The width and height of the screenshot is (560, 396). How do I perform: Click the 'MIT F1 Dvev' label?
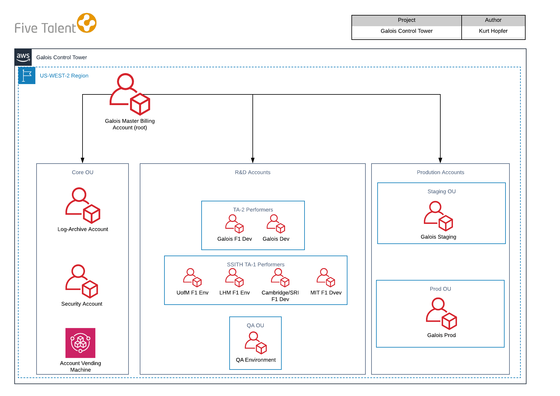pos(326,293)
